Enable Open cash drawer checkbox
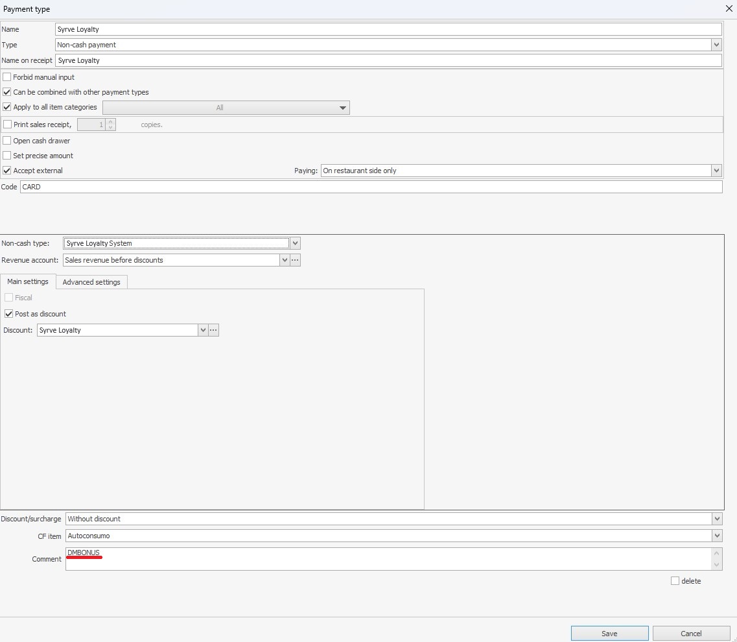Screen dimensions: 737x642 (x=7, y=141)
